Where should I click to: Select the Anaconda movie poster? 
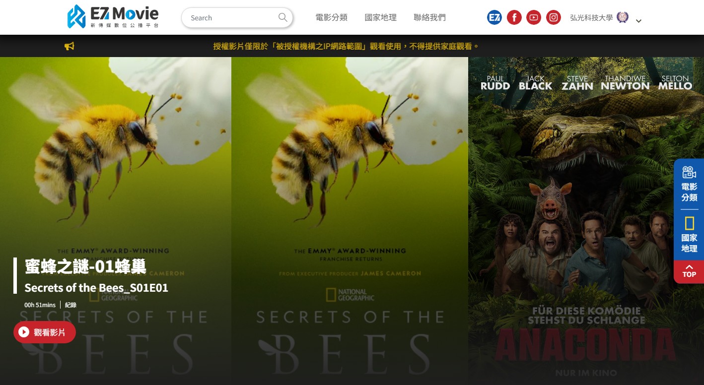(586, 221)
